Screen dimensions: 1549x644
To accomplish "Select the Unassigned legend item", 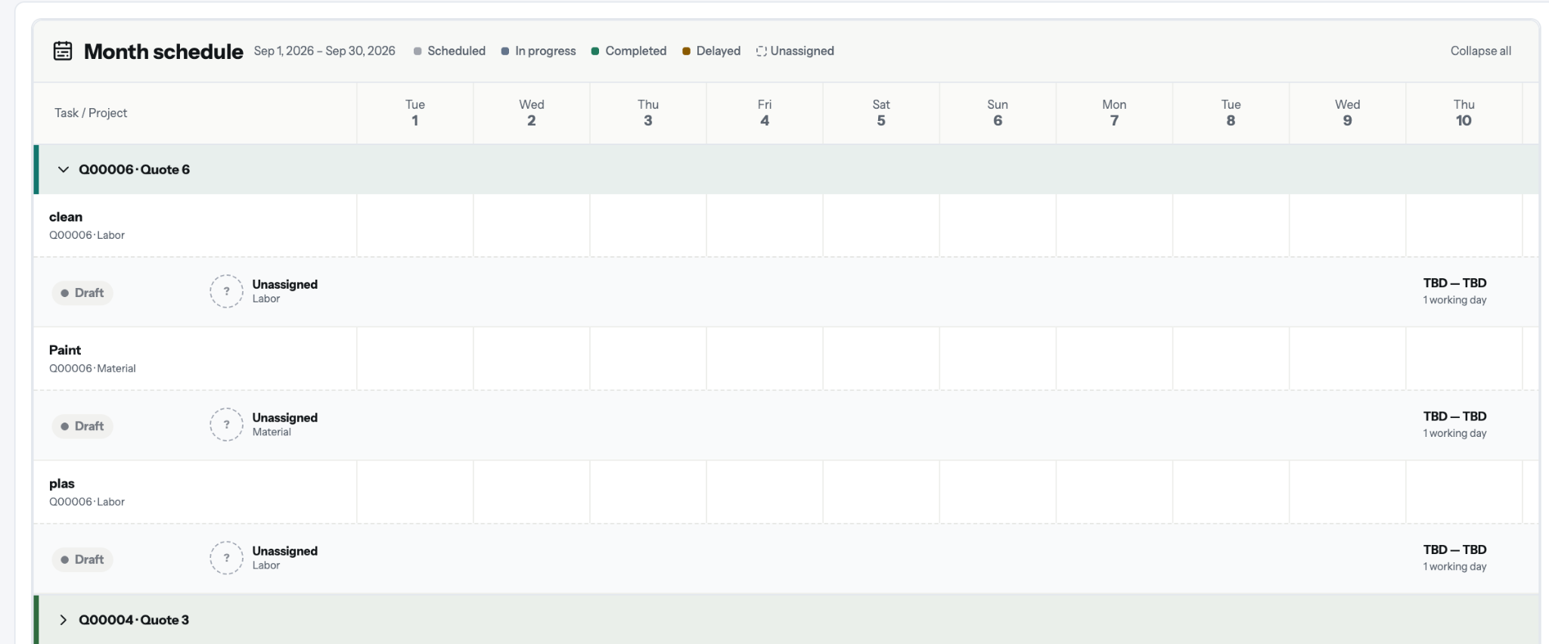I will (795, 51).
